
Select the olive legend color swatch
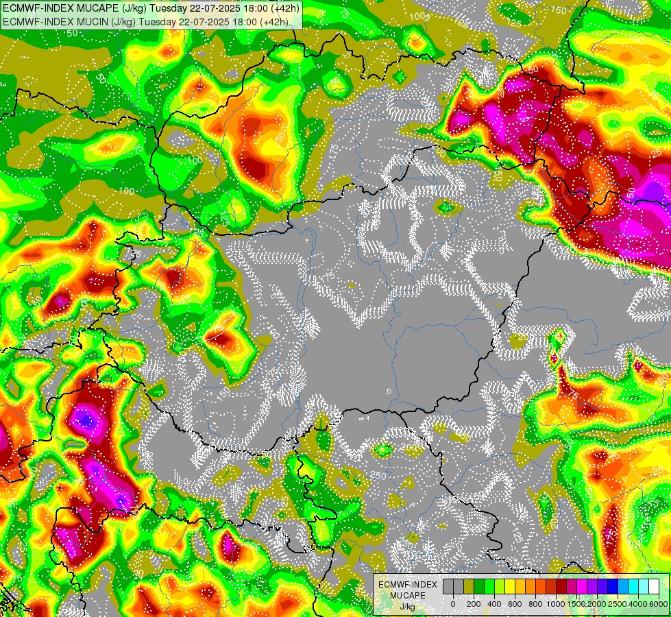click(x=469, y=587)
